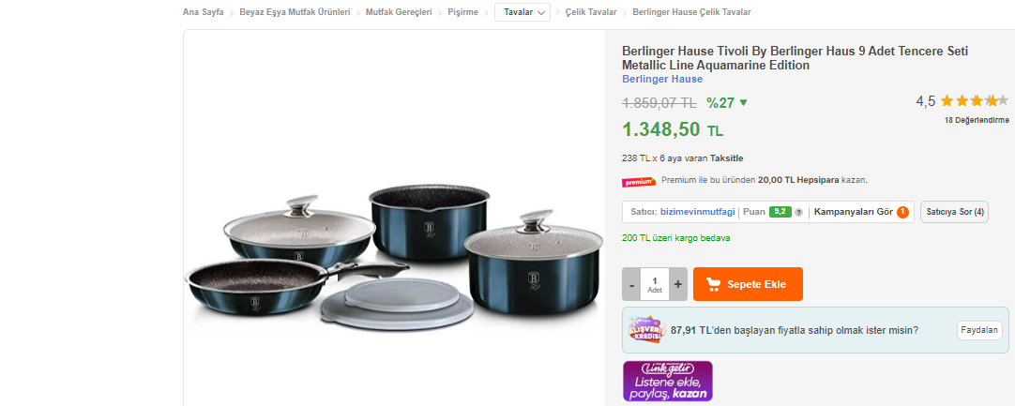The height and width of the screenshot is (406, 1015).
Task: Increase quantity with the plus button
Action: (677, 284)
